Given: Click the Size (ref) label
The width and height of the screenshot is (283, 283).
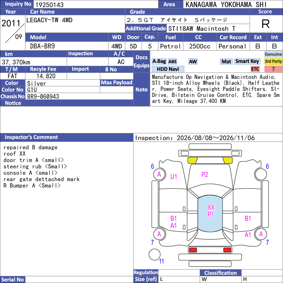Looking at the screenshot, I should (x=146, y=279).
